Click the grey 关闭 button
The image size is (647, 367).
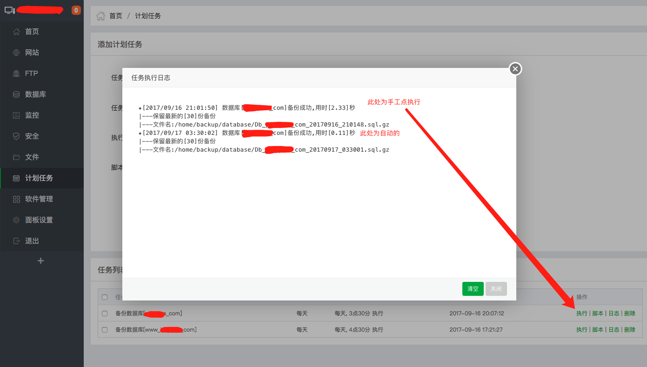pos(496,289)
